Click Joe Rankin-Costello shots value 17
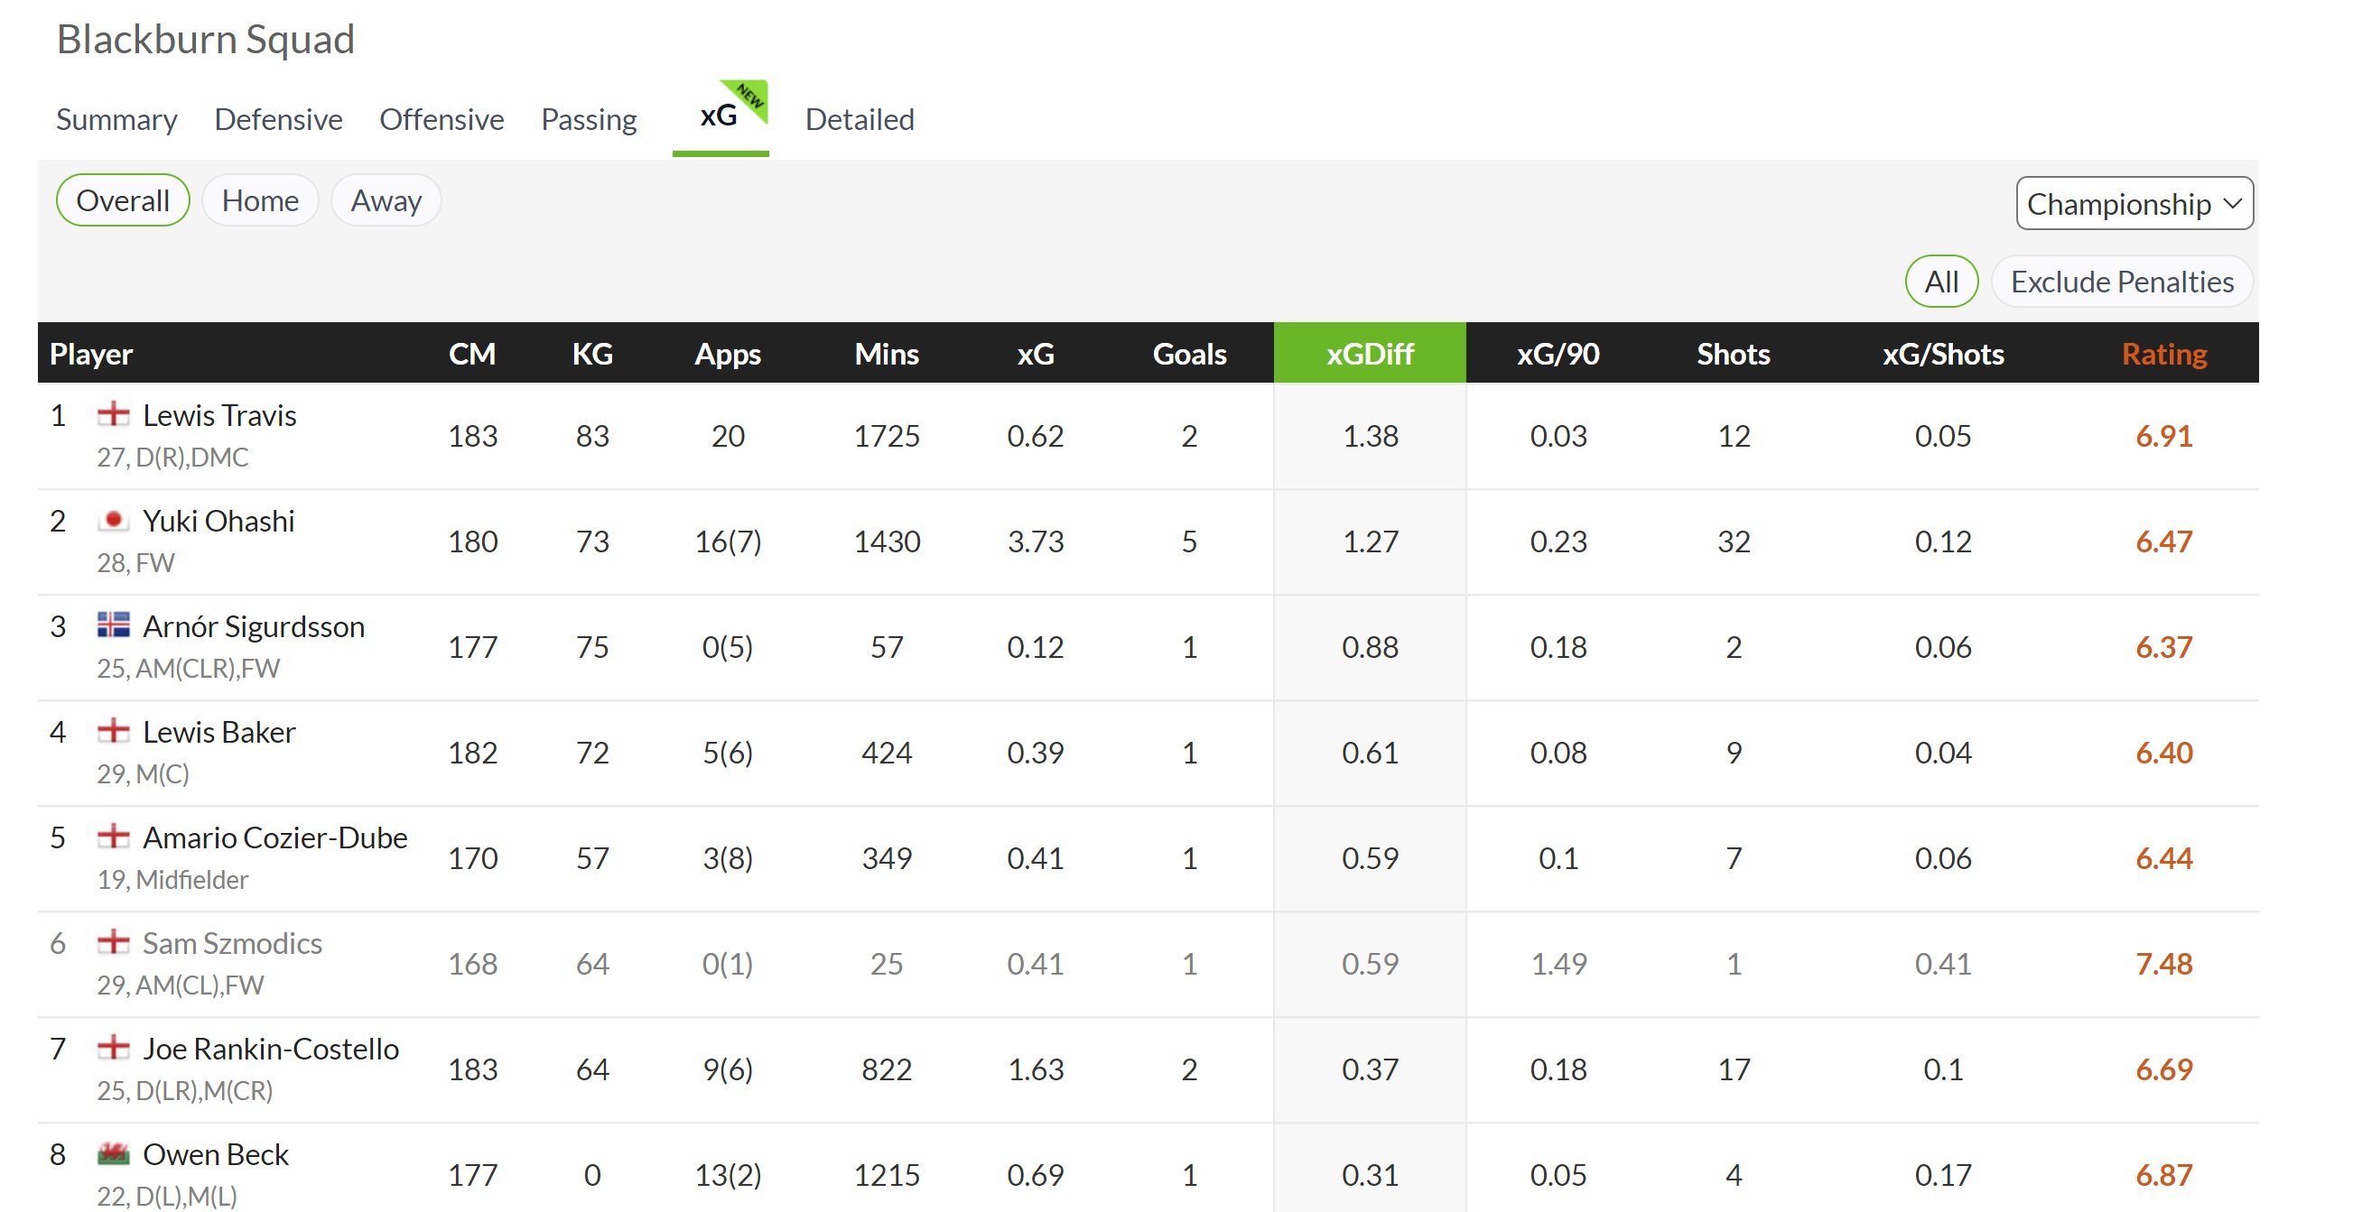 [1734, 1069]
